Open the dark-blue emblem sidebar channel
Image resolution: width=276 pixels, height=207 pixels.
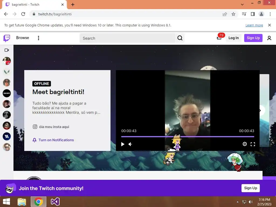[7, 136]
